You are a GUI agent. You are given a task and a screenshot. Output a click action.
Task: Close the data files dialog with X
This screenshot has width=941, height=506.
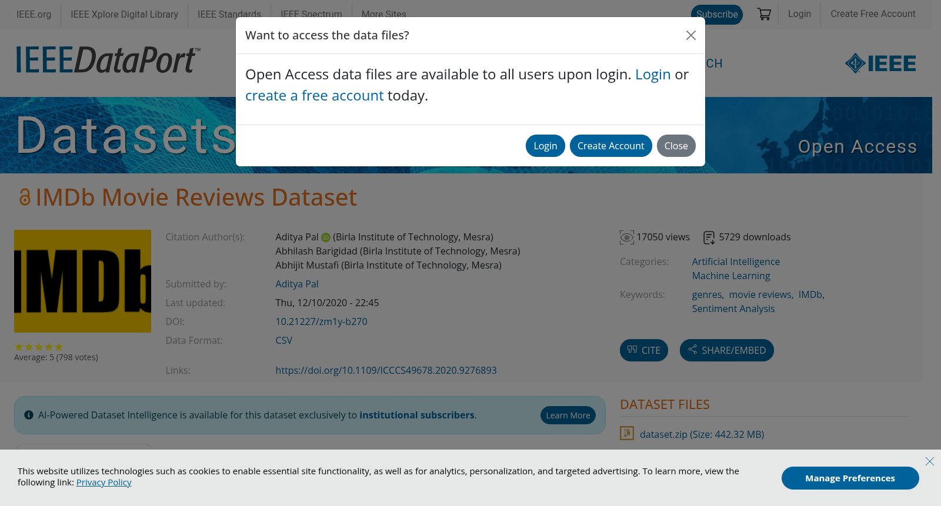pos(691,35)
